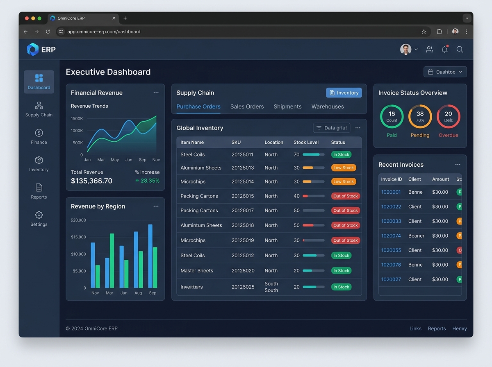Click the Overdue invoices ring
Screen dimensions: 492x367
[449, 116]
